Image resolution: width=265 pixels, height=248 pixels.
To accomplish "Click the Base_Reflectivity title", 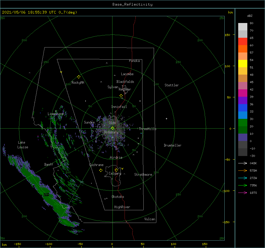I will tap(132, 4).
